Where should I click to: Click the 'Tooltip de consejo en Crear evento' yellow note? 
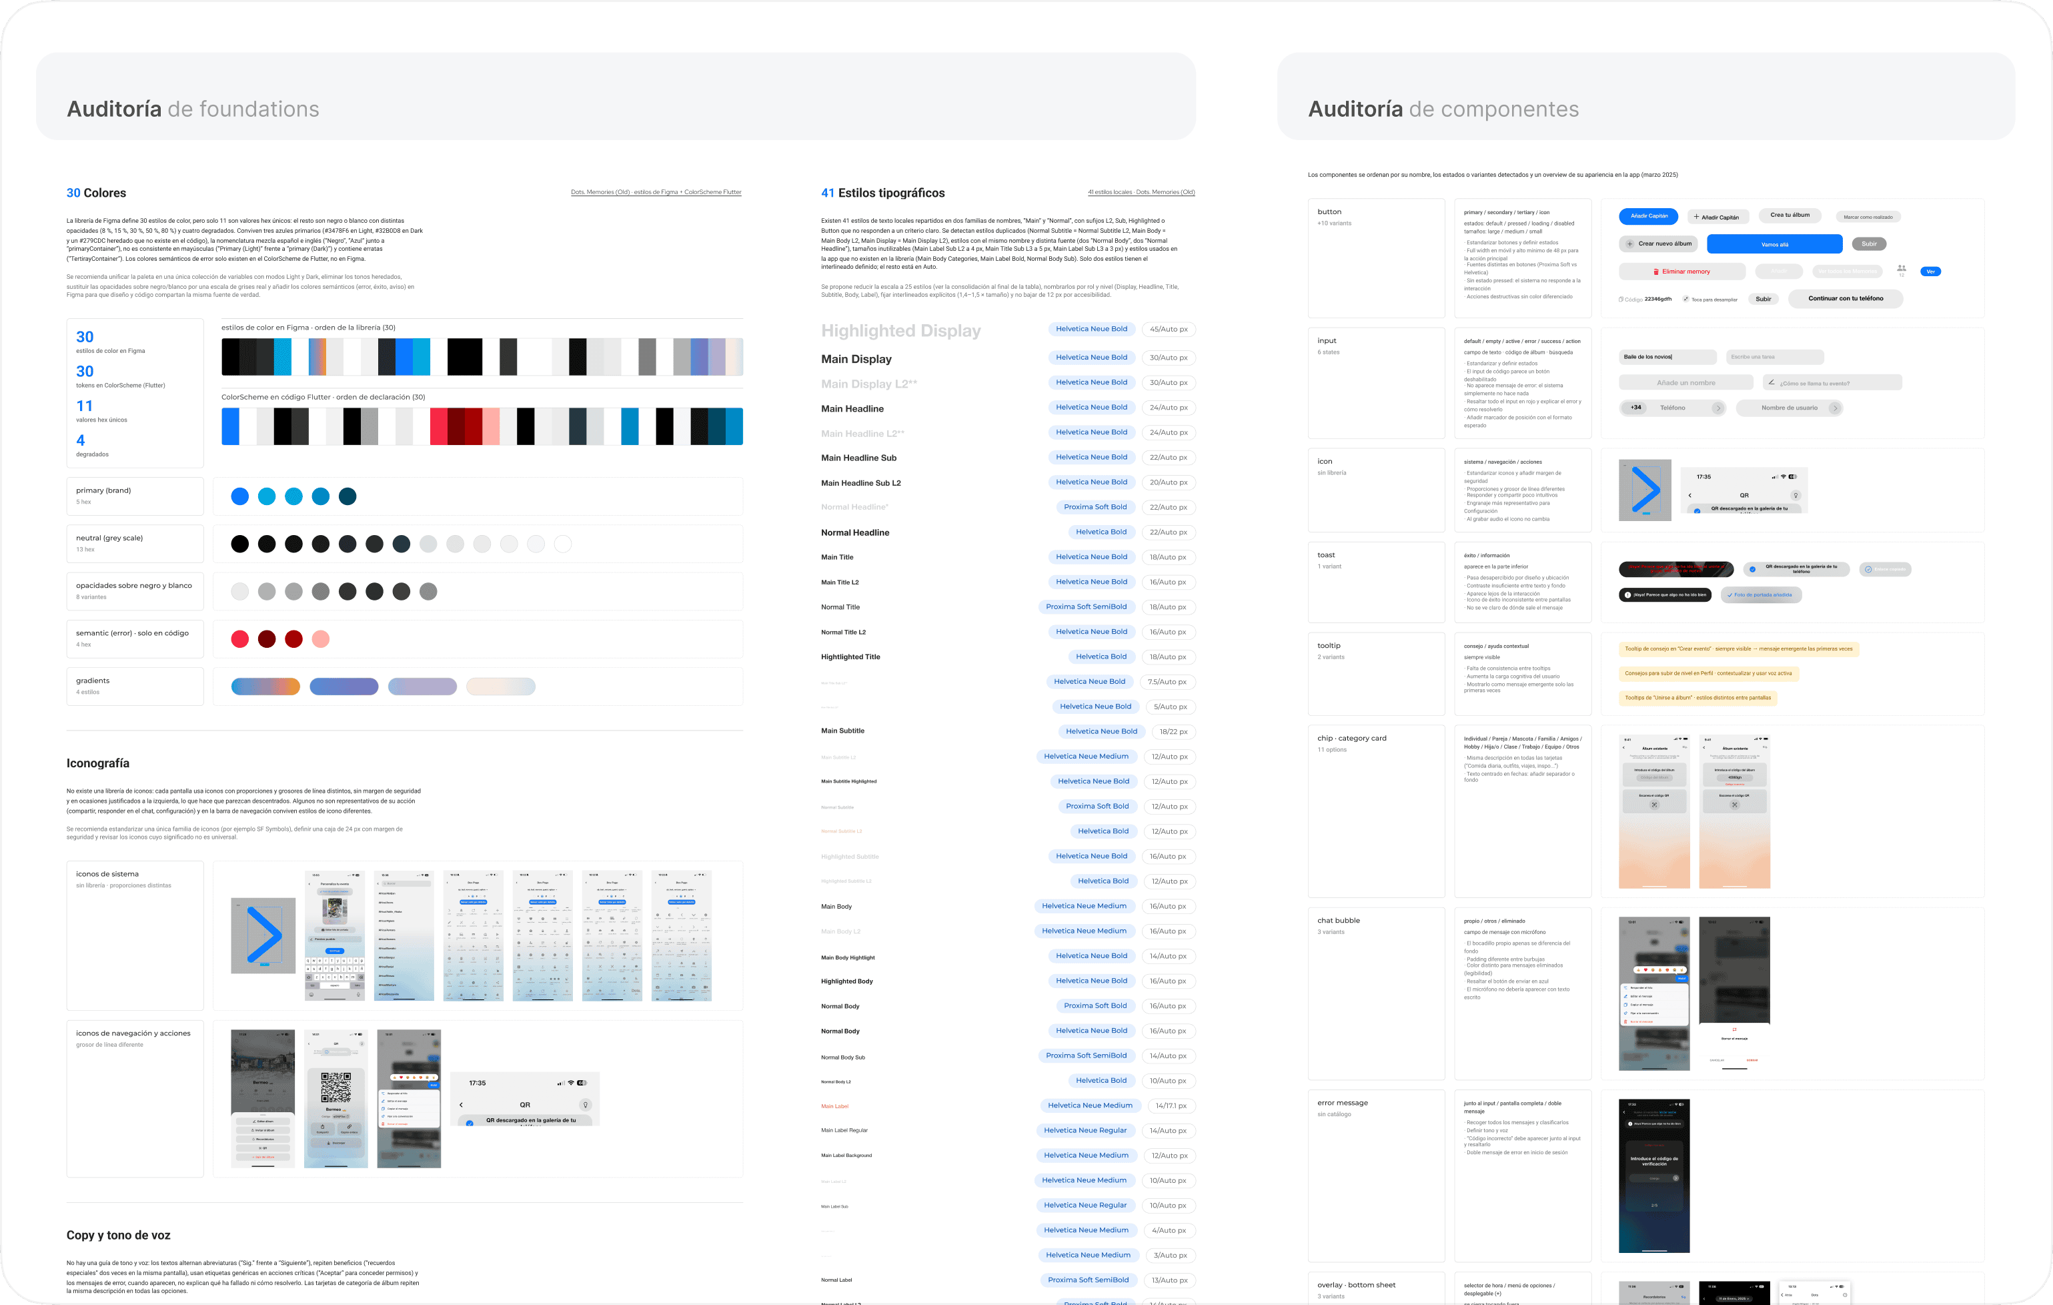tap(1738, 649)
